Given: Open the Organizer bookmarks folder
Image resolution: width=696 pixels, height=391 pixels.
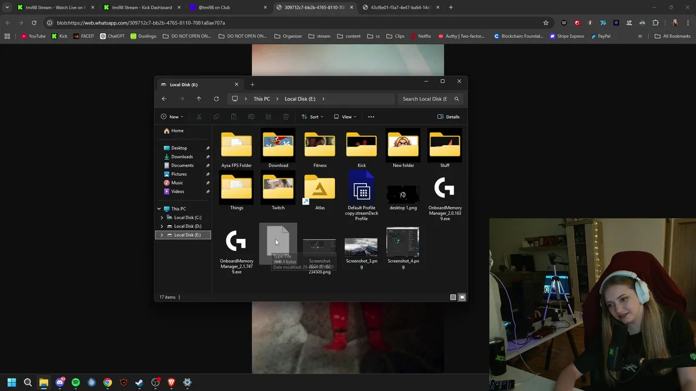Looking at the screenshot, I should click(288, 36).
